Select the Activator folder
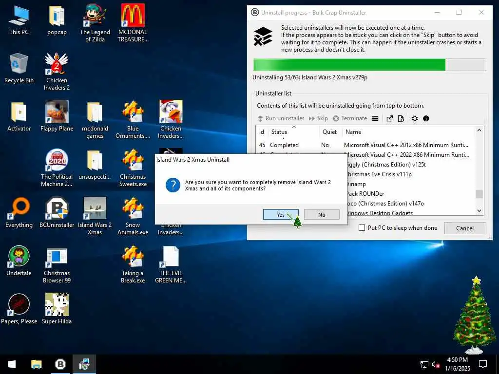499x374 pixels. click(x=19, y=116)
